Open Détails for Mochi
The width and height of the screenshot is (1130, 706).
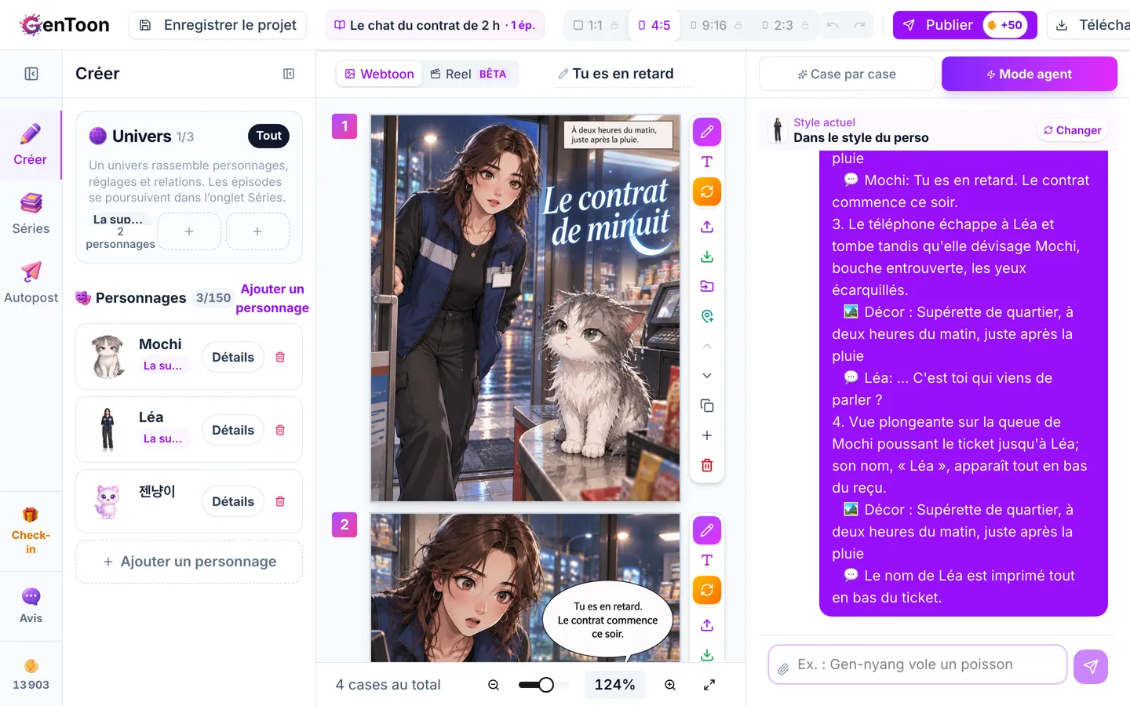pos(233,357)
